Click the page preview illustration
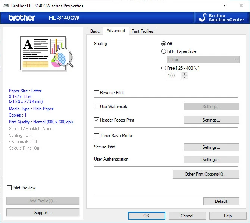Screen dimensions: 250x223 click(47, 53)
